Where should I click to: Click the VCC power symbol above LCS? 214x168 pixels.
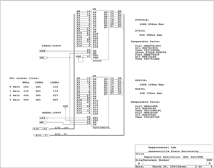(65, 107)
